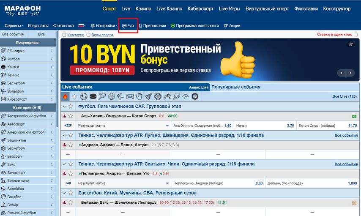
Task: Open statistics chart for Бейджин Дакс match
Action: point(64,202)
